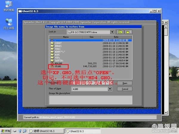The image size is (179, 134).
Task: Switch to the Ghost32 8.3 taskbar item
Action: point(83,131)
